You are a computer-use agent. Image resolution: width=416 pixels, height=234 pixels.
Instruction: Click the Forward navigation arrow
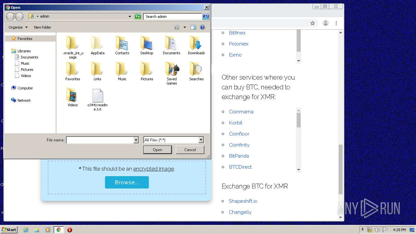point(19,17)
